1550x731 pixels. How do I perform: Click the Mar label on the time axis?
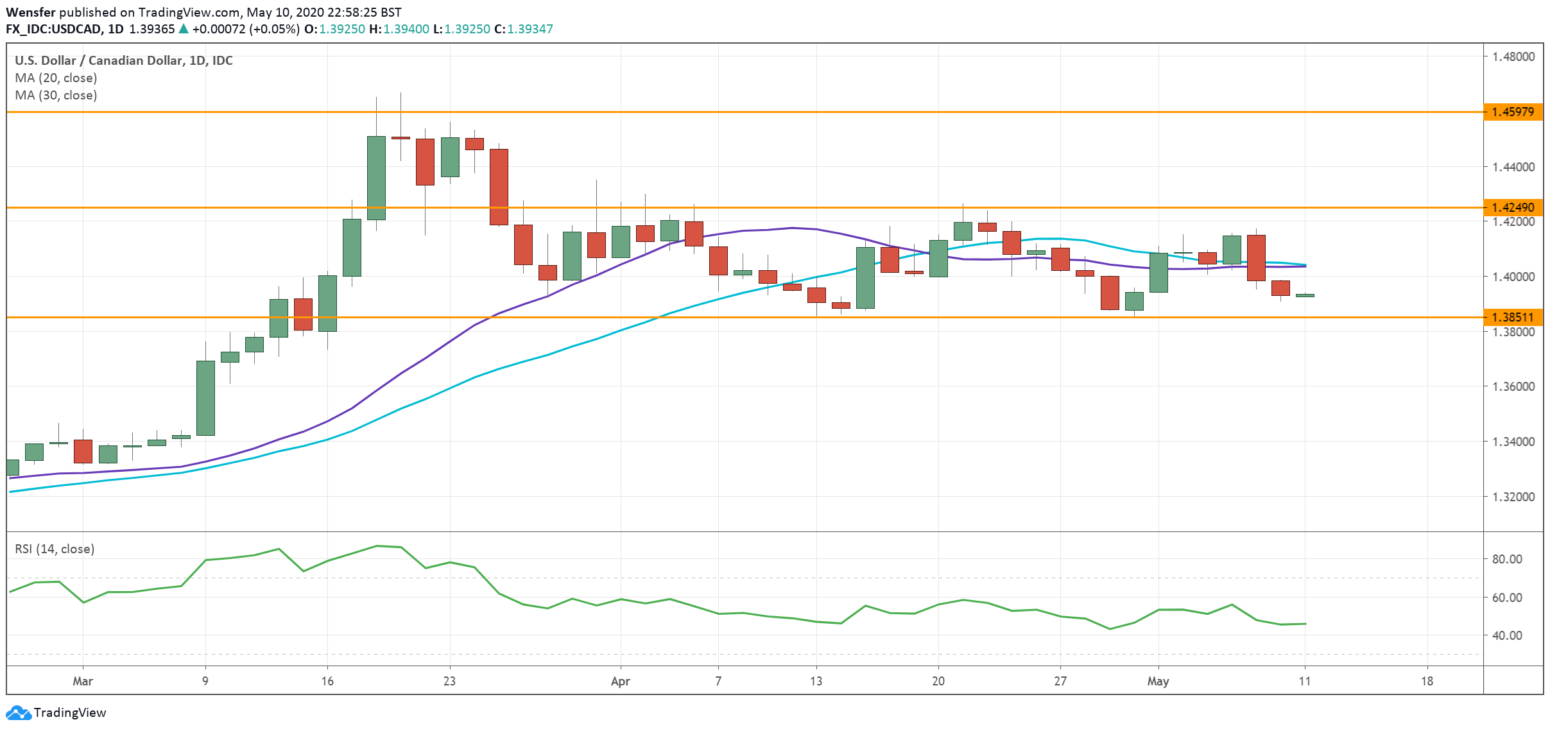point(83,681)
